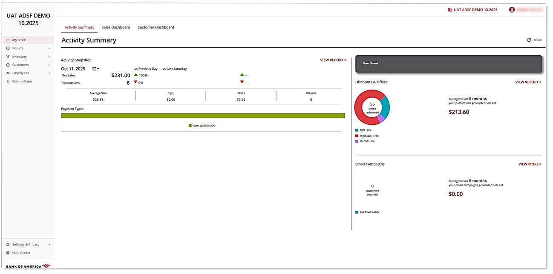Expand the Results submenu chevron
This screenshot has width=553, height=274.
click(49, 48)
